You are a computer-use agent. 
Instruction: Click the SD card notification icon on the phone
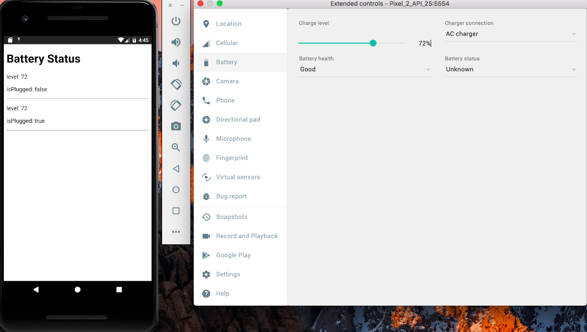pos(11,40)
